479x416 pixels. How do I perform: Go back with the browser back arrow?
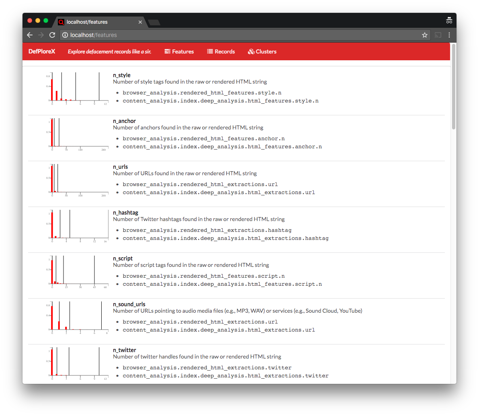click(30, 35)
